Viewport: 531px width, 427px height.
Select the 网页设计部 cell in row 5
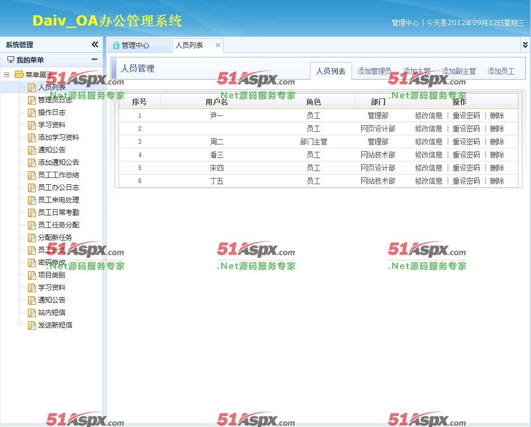(378, 168)
